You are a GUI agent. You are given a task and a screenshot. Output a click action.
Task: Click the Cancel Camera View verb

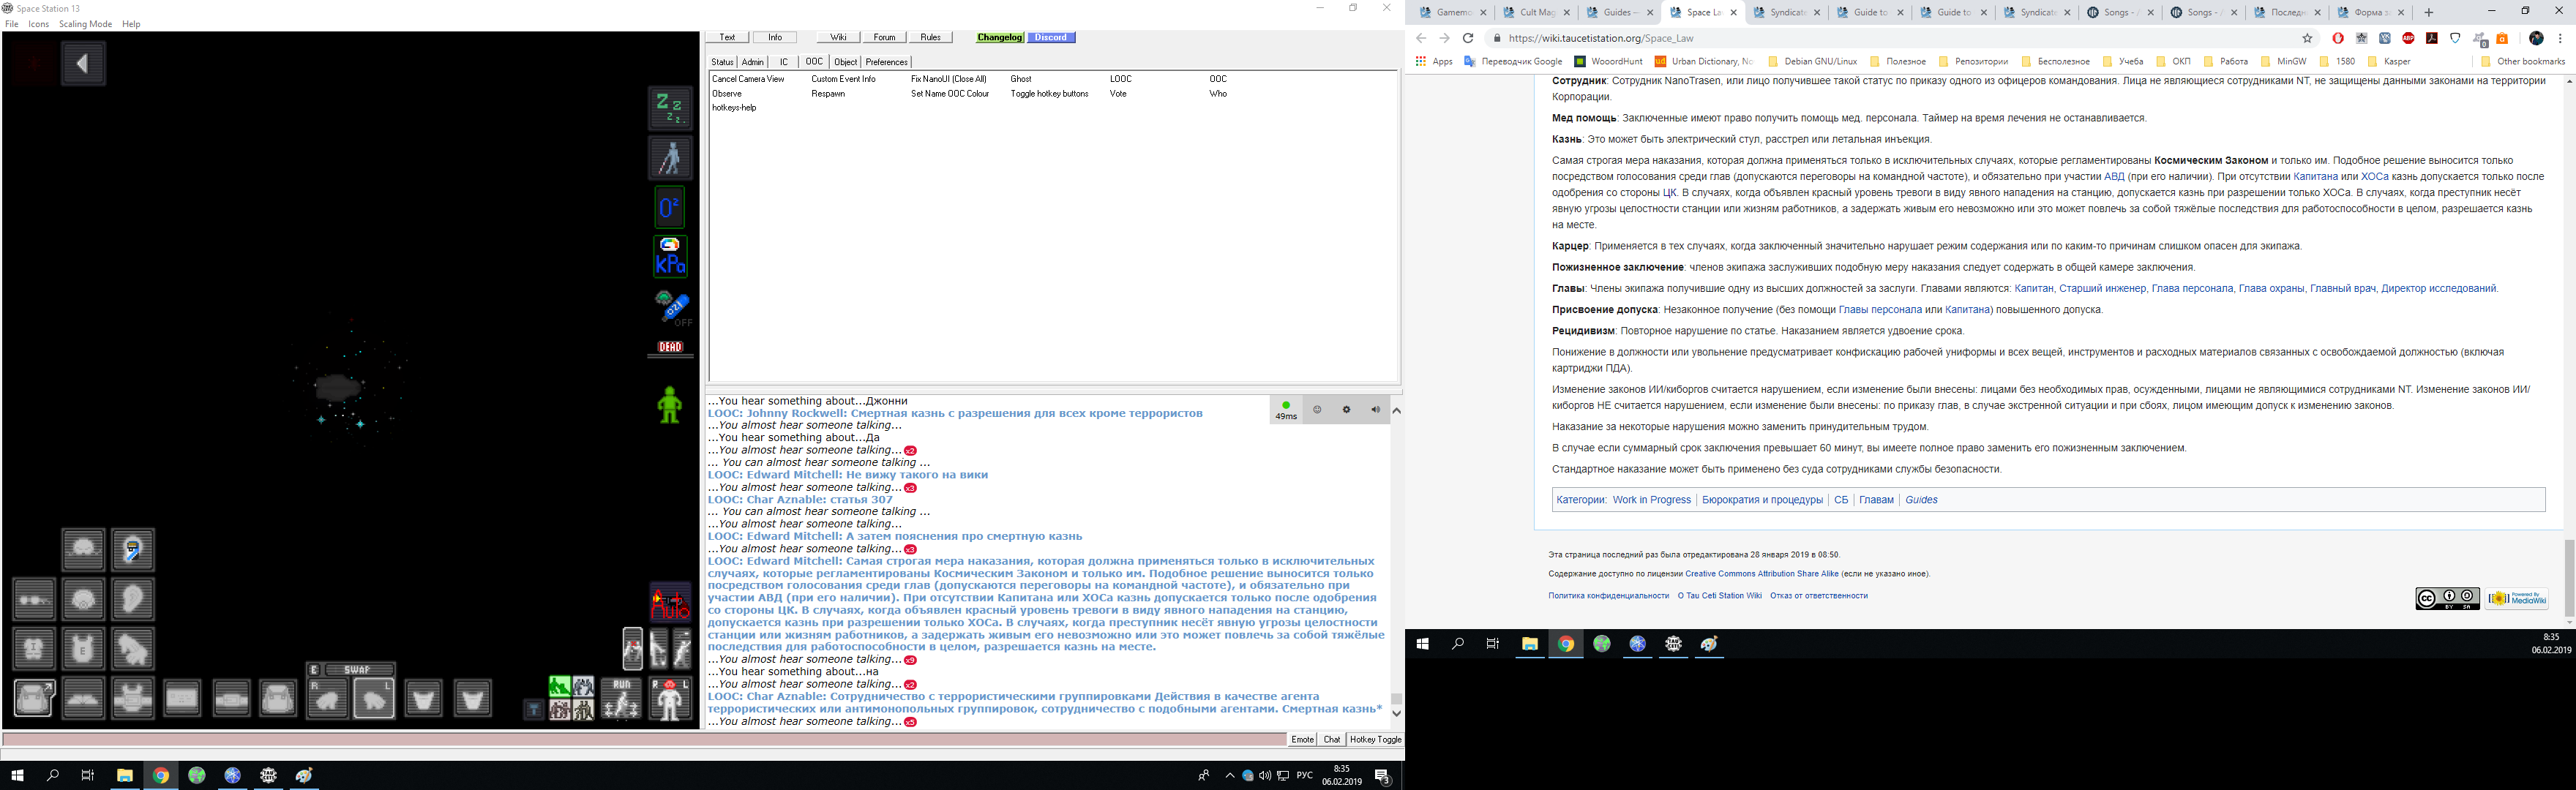(748, 79)
